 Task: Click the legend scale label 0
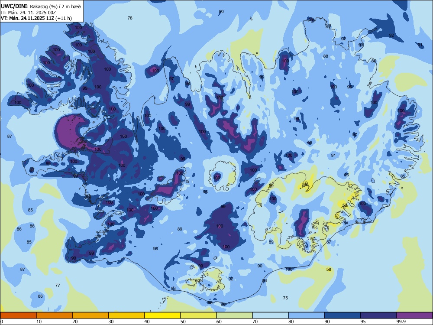(x=2, y=322)
